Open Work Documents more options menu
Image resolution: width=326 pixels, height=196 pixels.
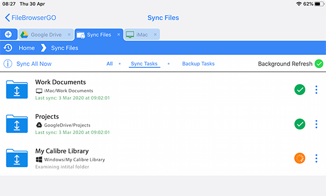tap(316, 90)
